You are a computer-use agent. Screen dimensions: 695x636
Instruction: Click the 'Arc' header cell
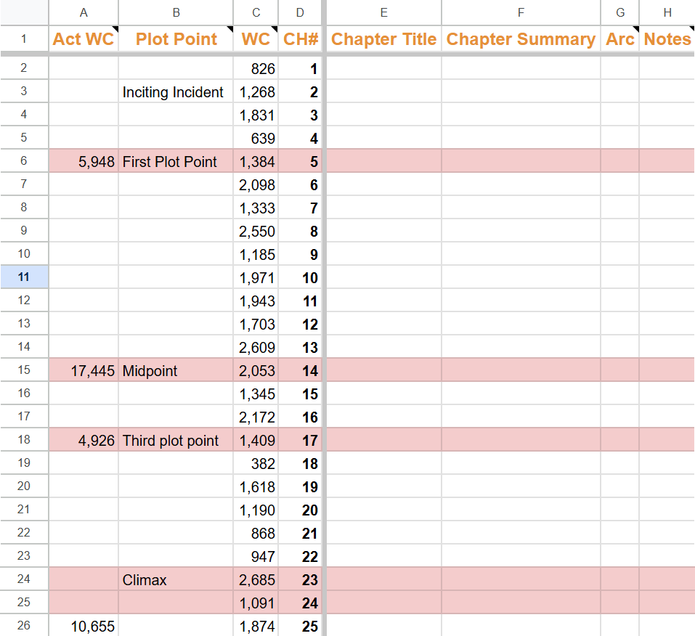[619, 39]
